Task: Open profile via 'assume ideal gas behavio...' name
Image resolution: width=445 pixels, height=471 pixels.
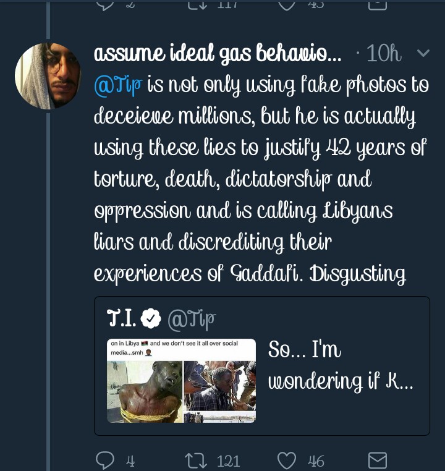Action: point(218,54)
